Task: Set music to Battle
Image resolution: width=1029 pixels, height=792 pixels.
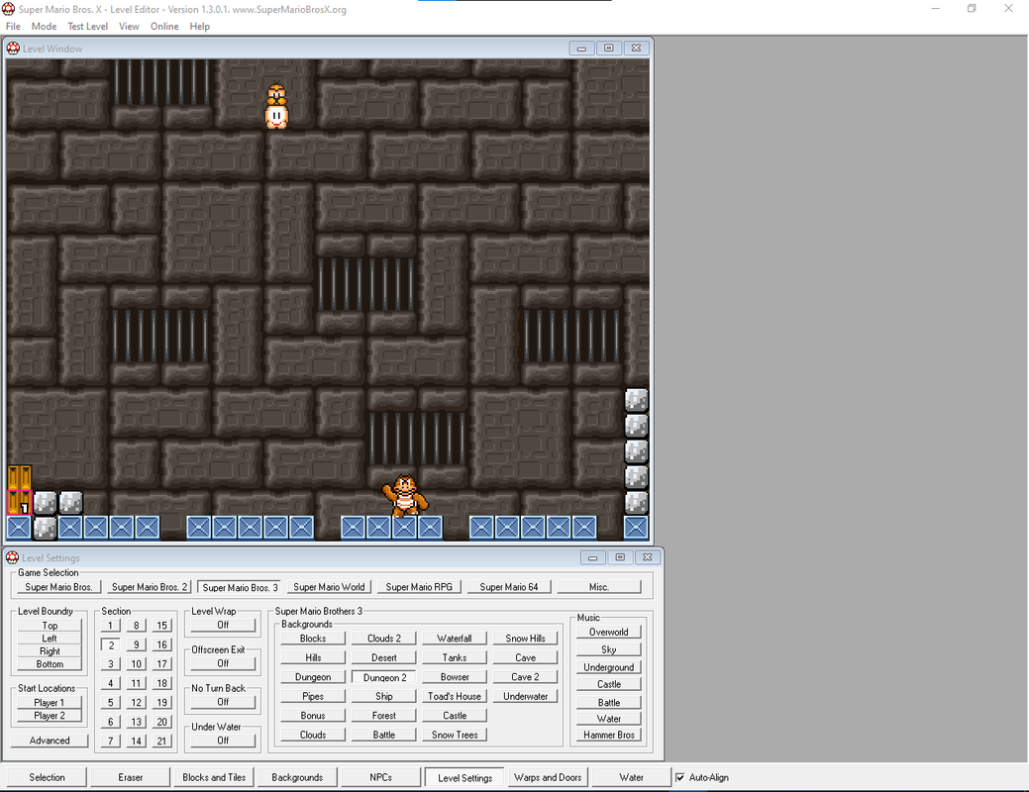Action: point(609,702)
